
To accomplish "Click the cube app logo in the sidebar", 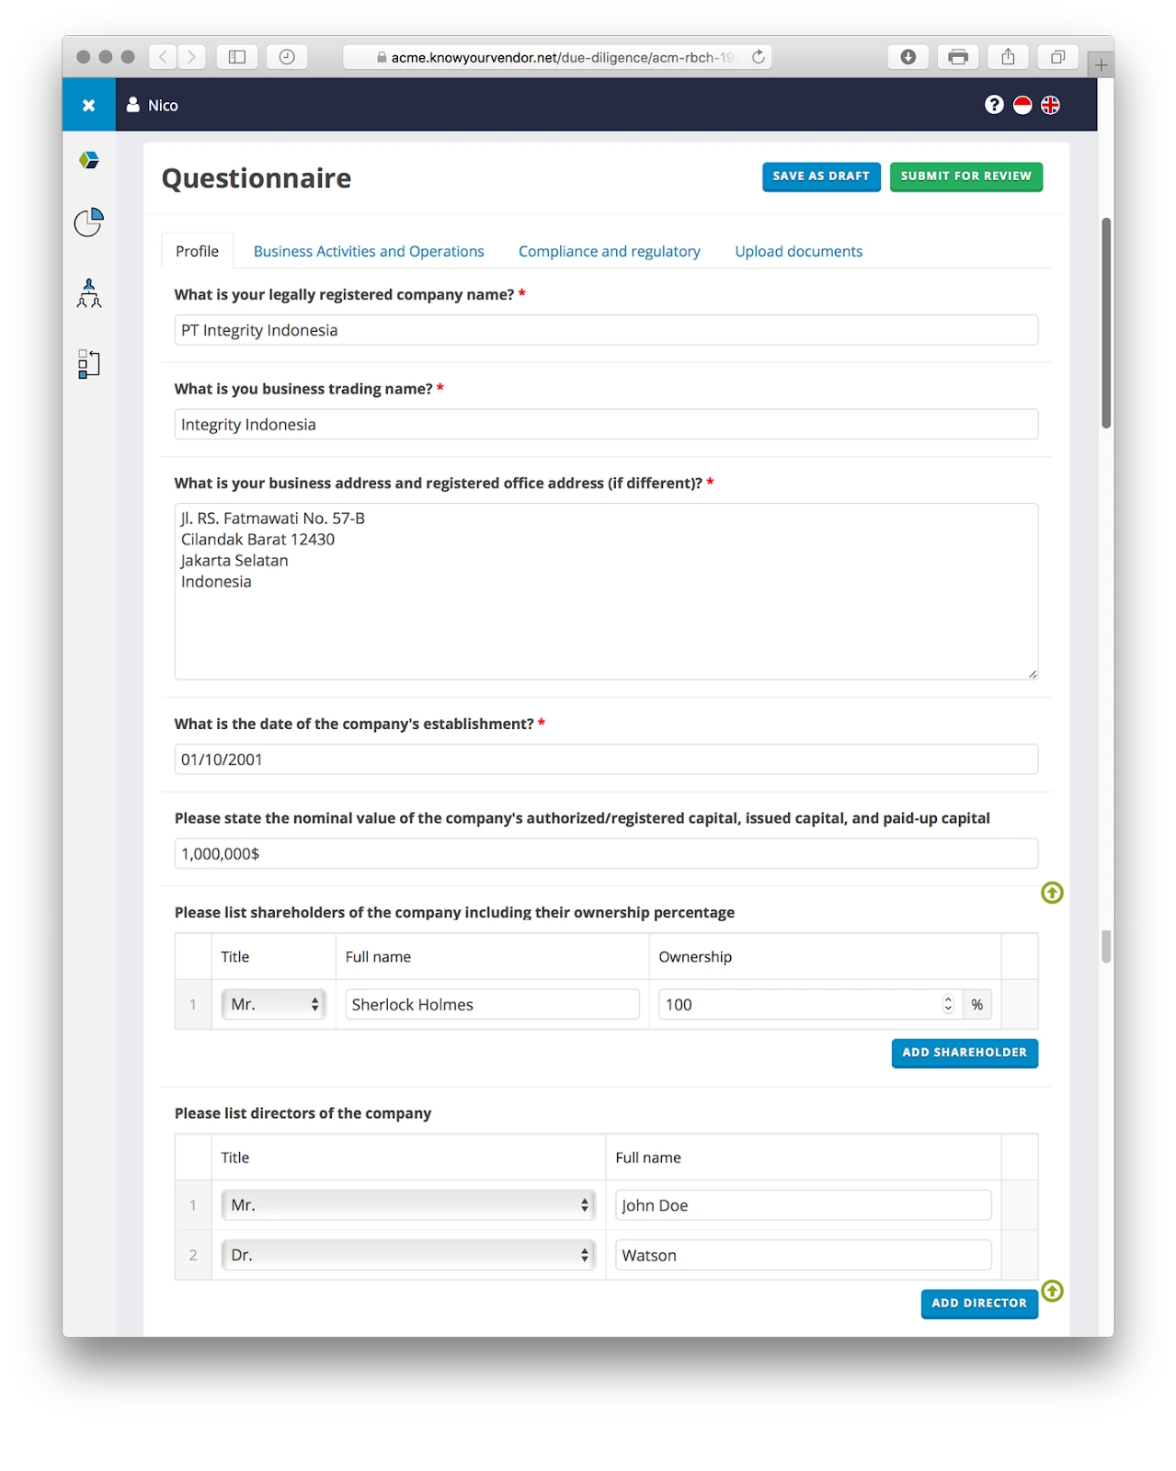I will (x=88, y=161).
